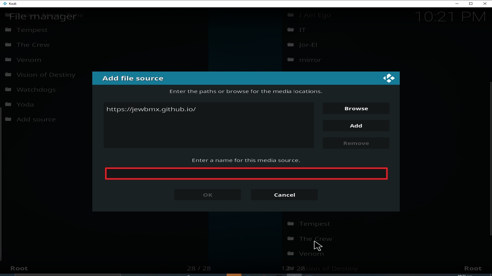Click the Browse button
Screen dimensions: 492x276
356,108
